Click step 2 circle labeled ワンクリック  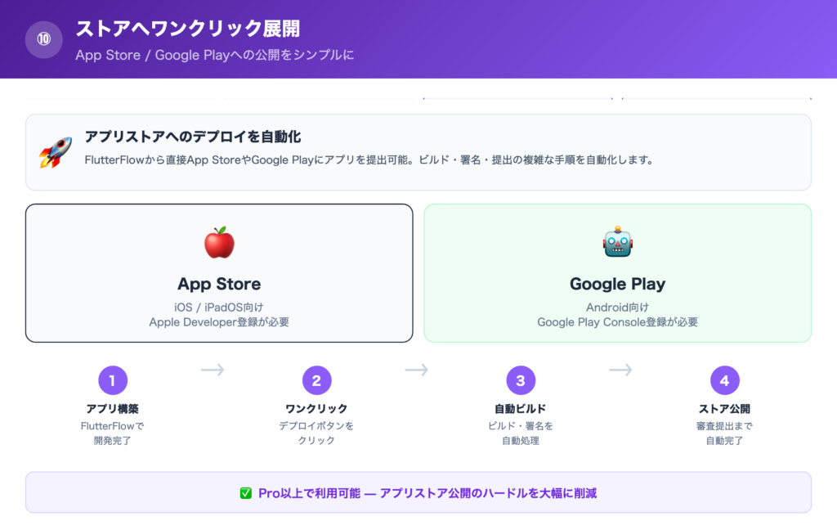point(317,380)
